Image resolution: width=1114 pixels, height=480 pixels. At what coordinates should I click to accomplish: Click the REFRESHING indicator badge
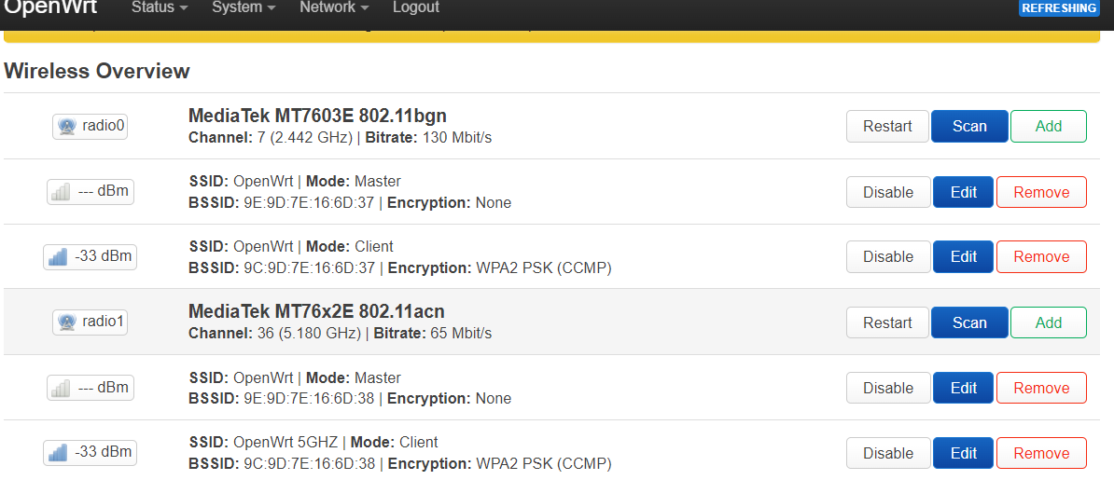[x=1059, y=7]
